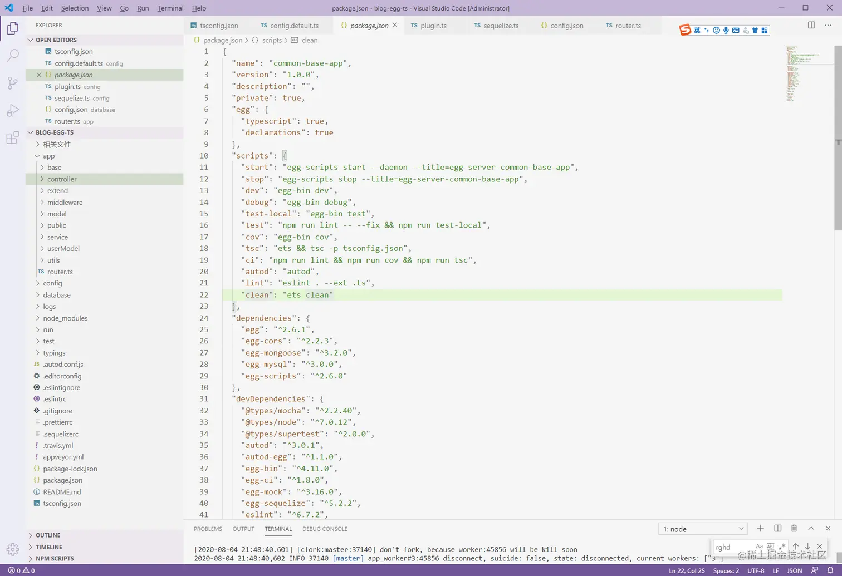842x576 pixels.
Task: Open editor More Actions ellipsis menu
Action: [x=828, y=25]
